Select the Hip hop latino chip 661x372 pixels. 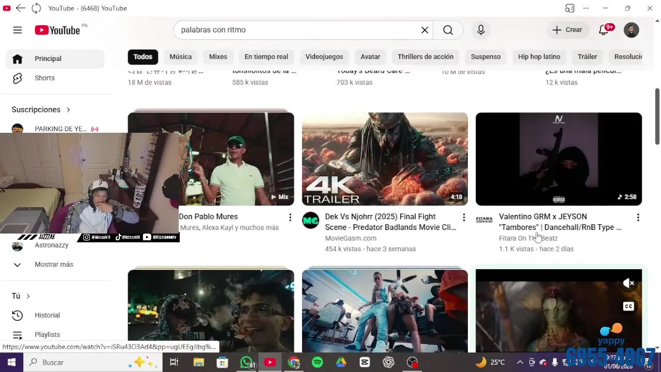coord(539,57)
